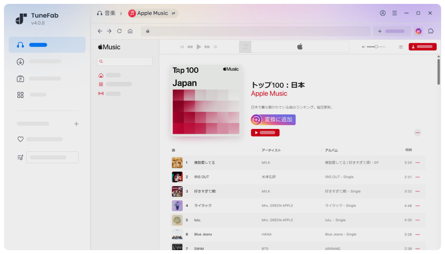Open Apple Music Home in the sidebar
The width and height of the screenshot is (445, 254).
coord(101,75)
